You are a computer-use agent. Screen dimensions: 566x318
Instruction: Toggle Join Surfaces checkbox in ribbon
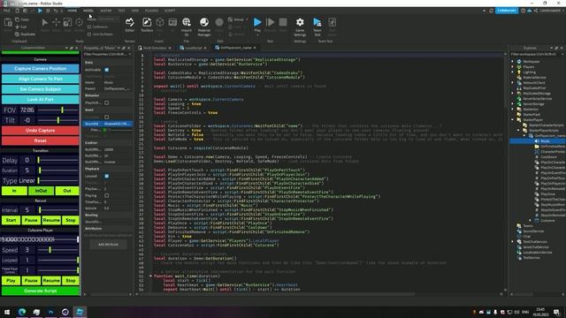click(89, 34)
